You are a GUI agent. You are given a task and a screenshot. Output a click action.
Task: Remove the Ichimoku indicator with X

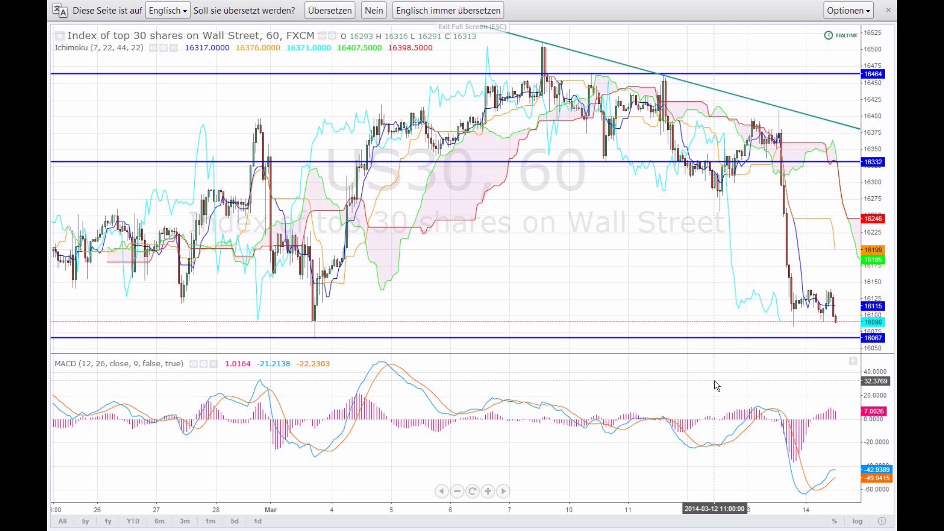pos(173,48)
